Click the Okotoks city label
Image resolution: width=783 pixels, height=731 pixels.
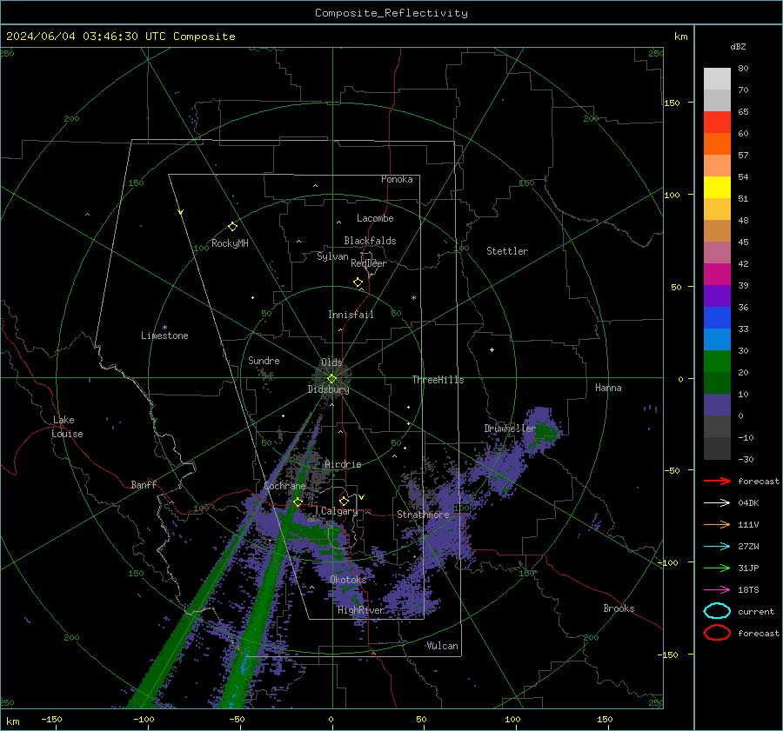348,580
